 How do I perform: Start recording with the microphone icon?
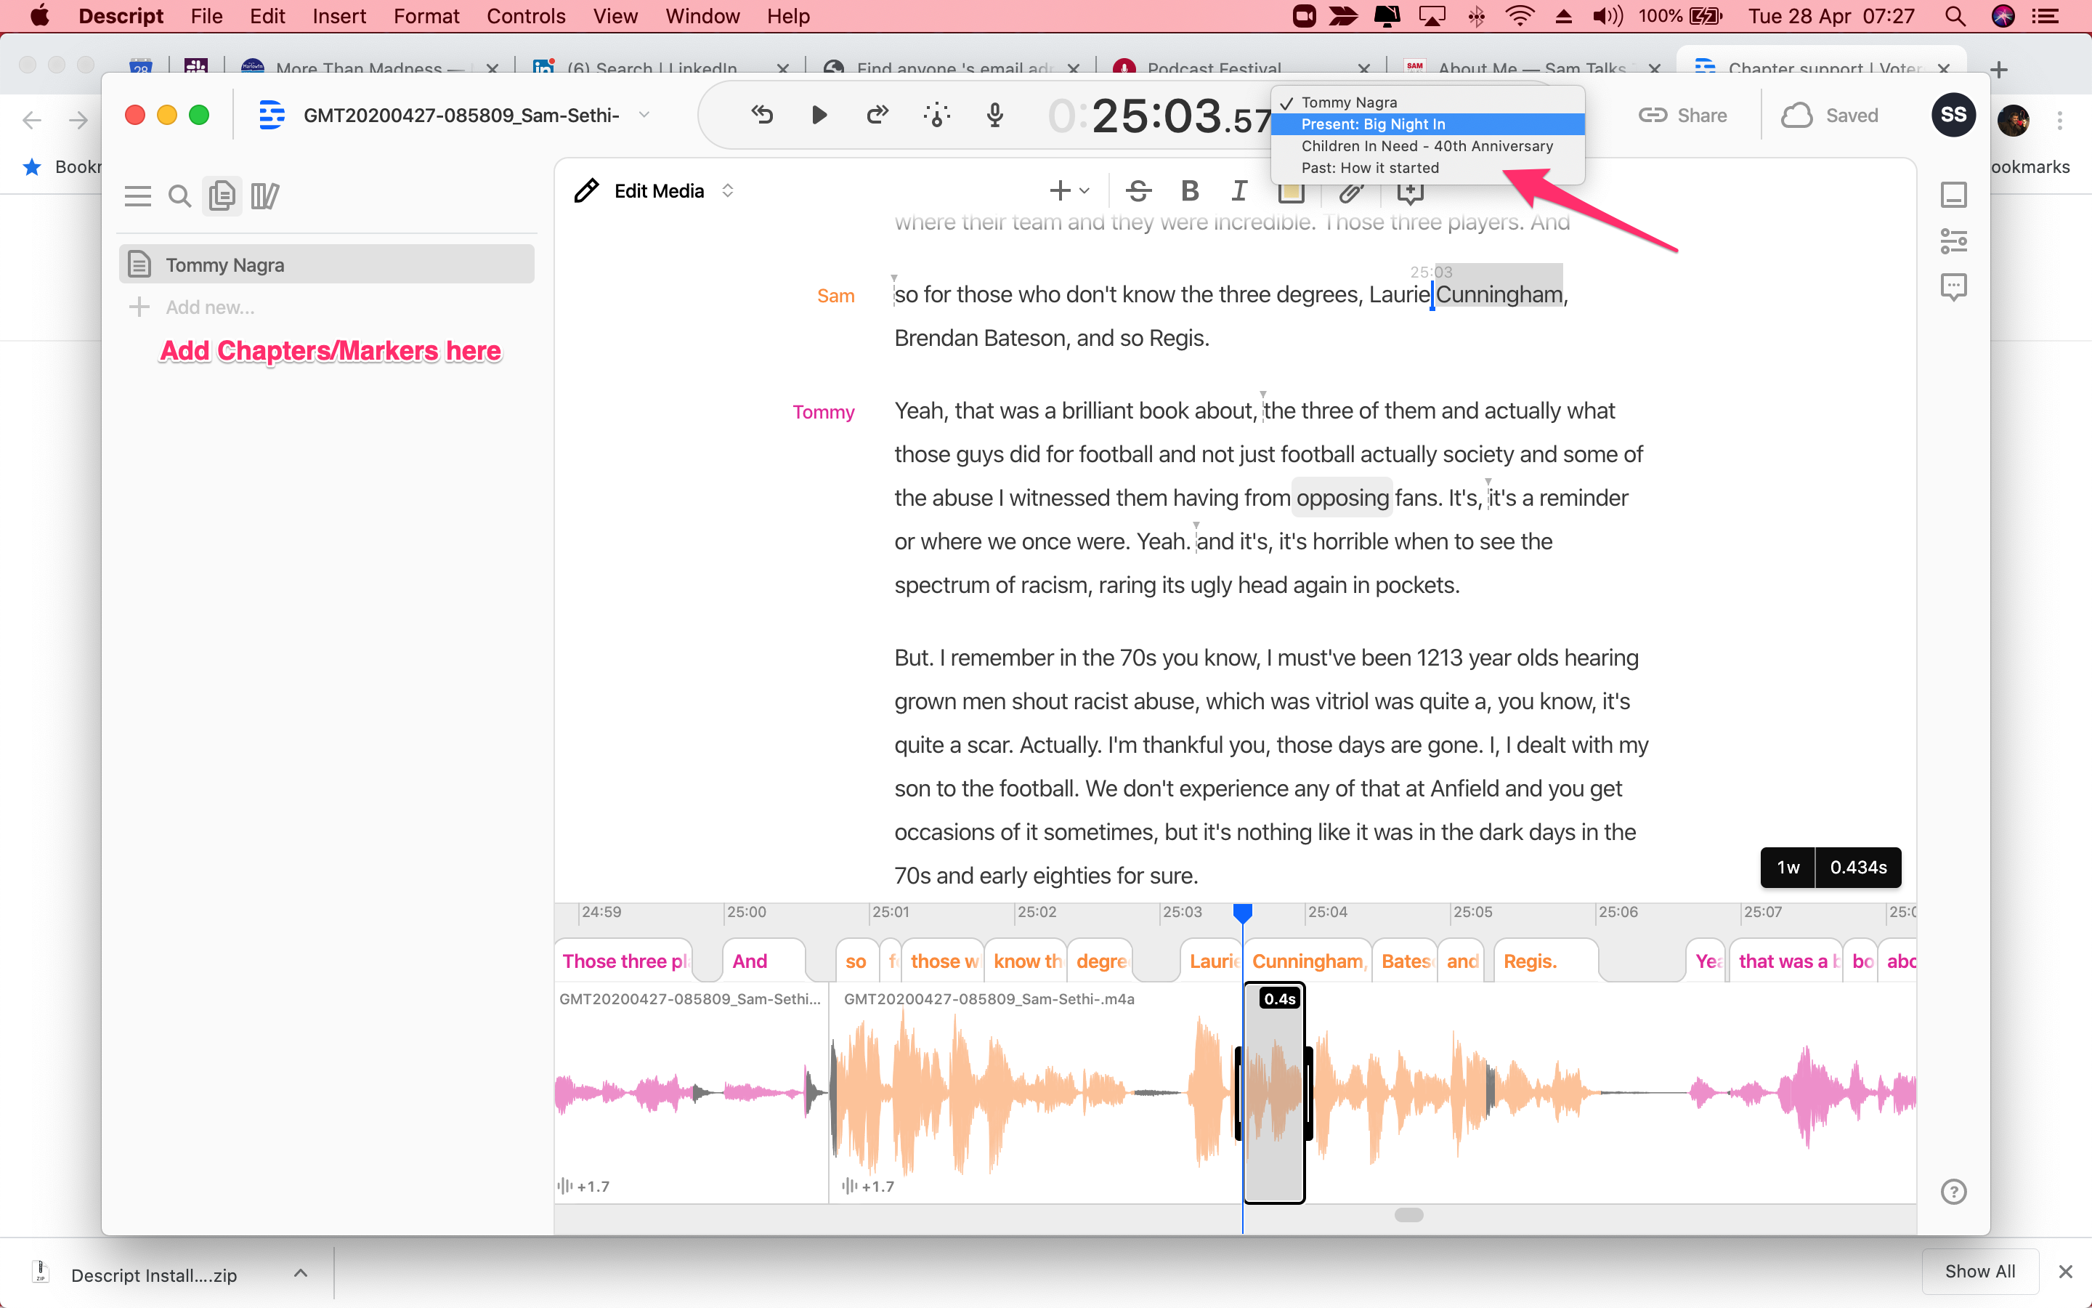point(995,115)
